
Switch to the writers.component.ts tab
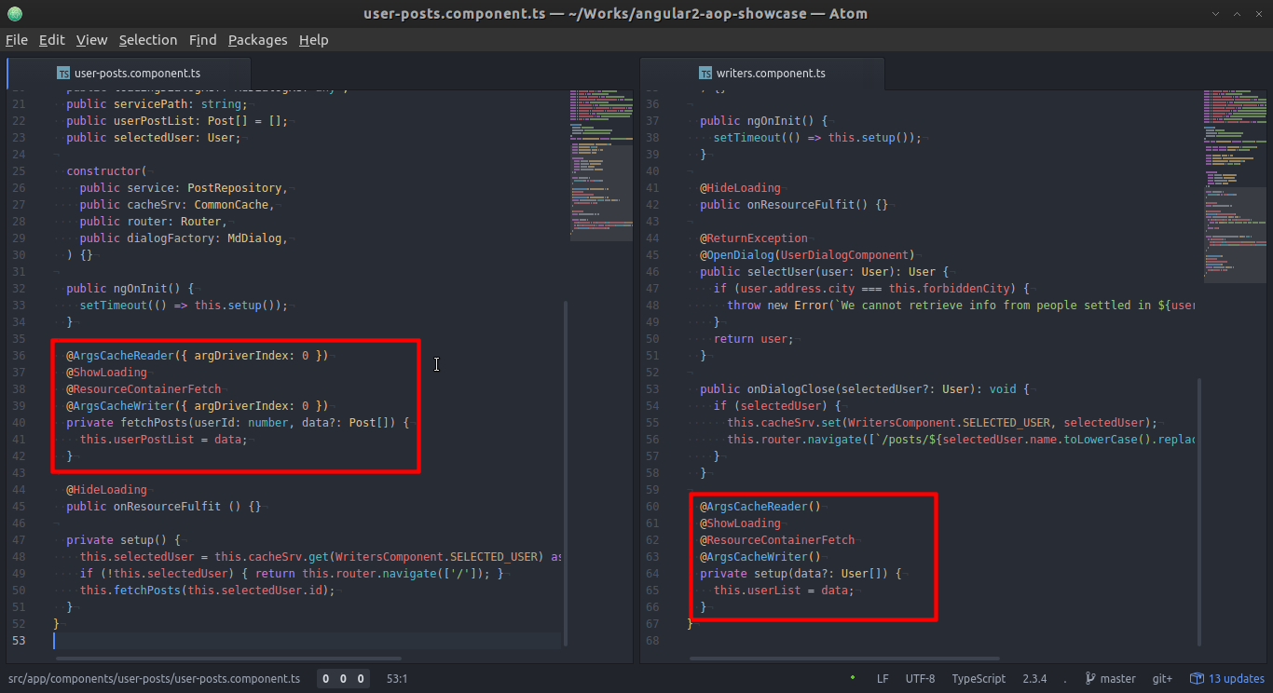tap(770, 74)
